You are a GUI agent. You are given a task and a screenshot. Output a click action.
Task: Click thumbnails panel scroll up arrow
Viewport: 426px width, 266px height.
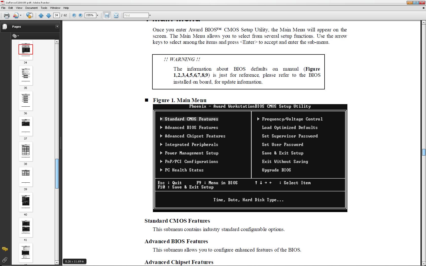pos(57,42)
